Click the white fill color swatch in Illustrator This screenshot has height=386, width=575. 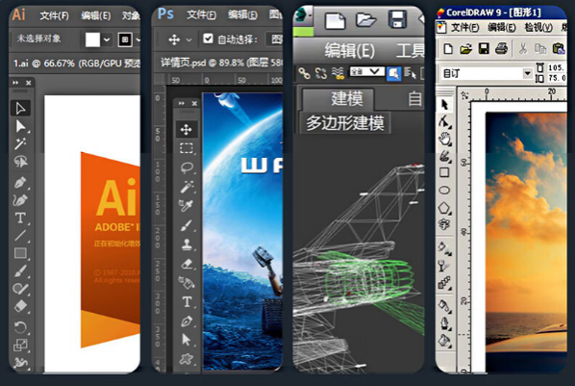click(92, 39)
